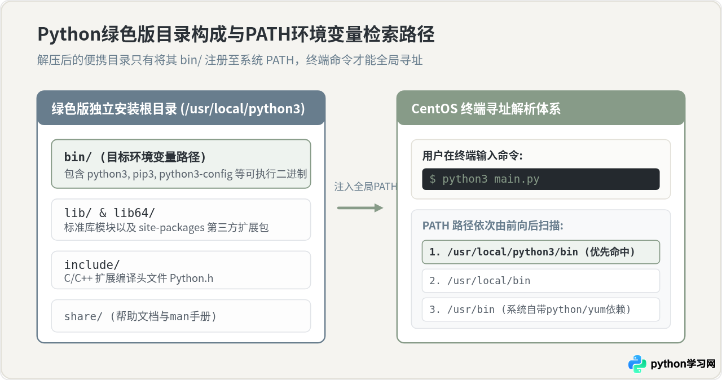The height and width of the screenshot is (380, 722).
Task: Click the '注入全局PATH' label
Action: click(x=366, y=187)
